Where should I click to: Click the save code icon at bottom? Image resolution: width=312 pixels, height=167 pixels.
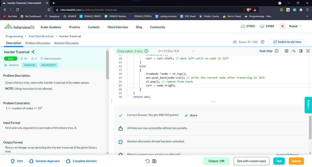click(154, 161)
